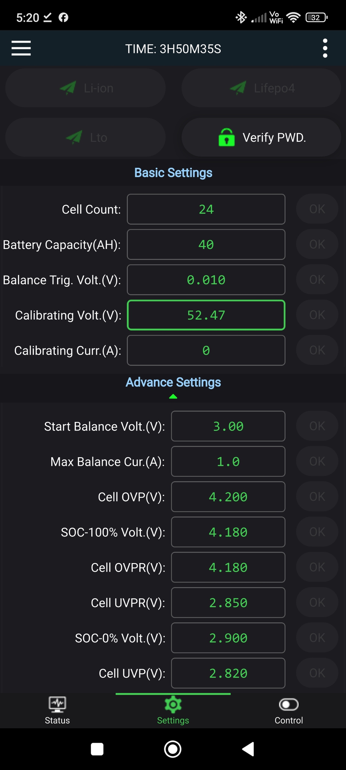Open the hamburger menu

(x=21, y=49)
